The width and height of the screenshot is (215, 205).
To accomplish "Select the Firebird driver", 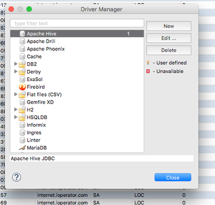I will pos(36,87).
